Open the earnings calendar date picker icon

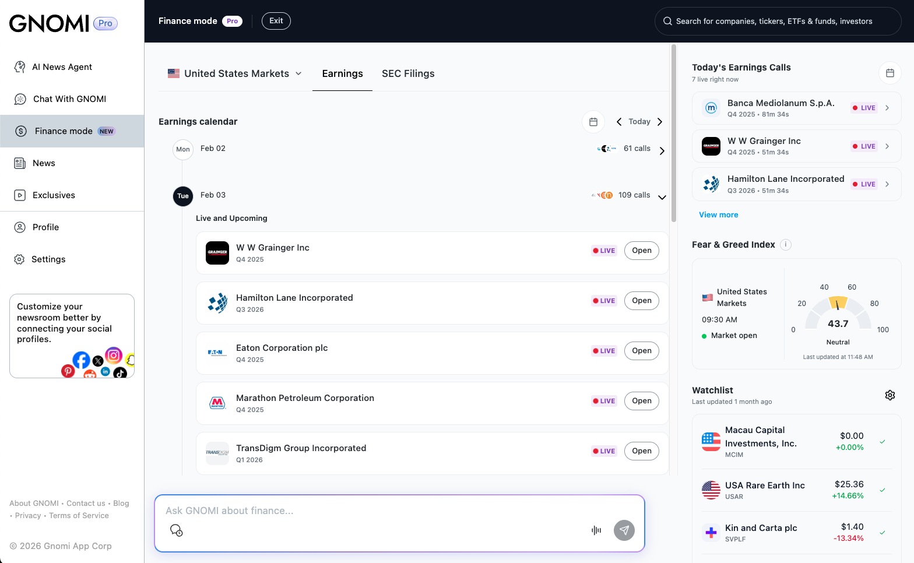(593, 122)
